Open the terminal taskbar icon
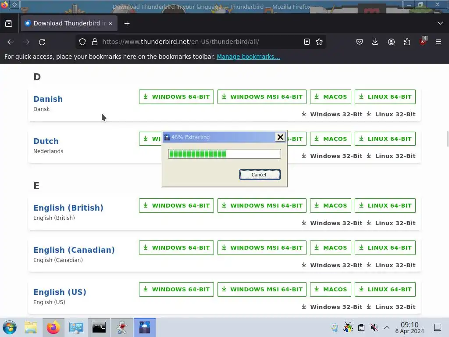The width and height of the screenshot is (449, 337). click(x=99, y=327)
